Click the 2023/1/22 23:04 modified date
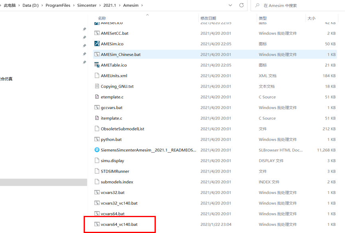The height and width of the screenshot is (233, 345). (216, 224)
